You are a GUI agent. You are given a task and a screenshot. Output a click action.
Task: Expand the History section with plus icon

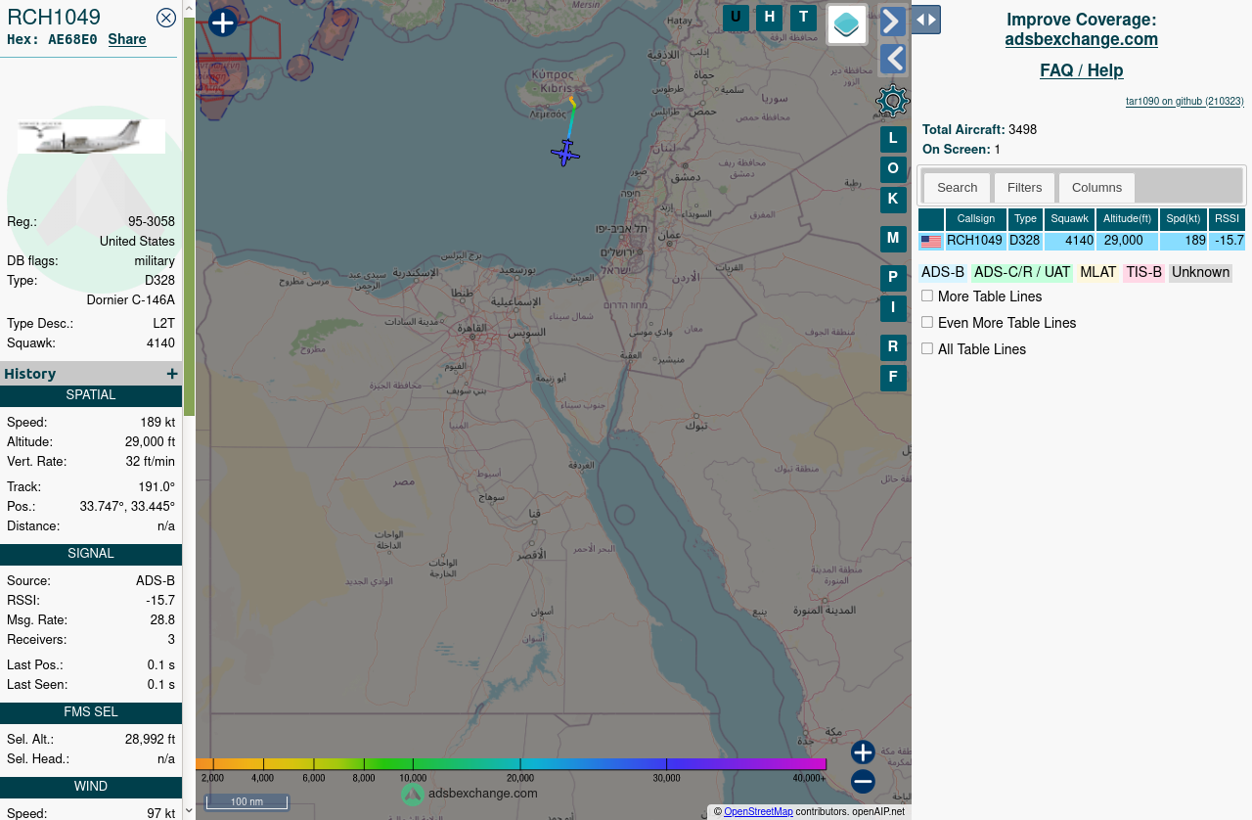[x=172, y=374]
